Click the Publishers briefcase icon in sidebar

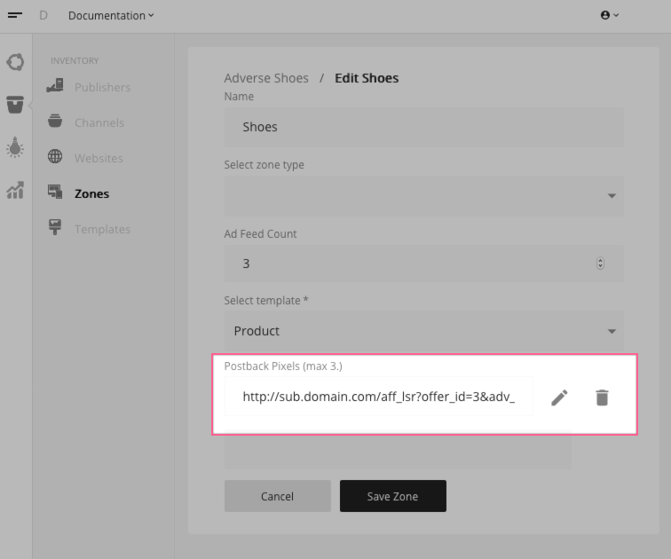(x=55, y=86)
